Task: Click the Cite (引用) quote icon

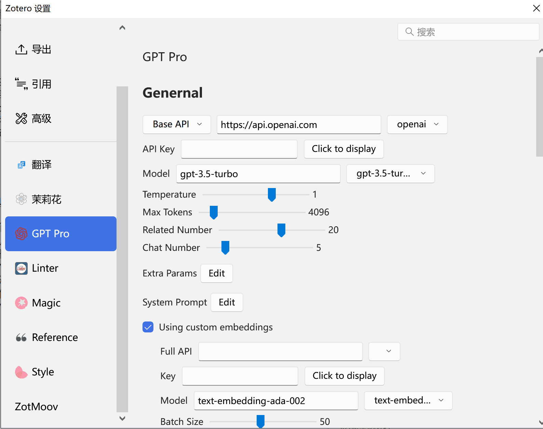Action: pyautogui.click(x=21, y=84)
